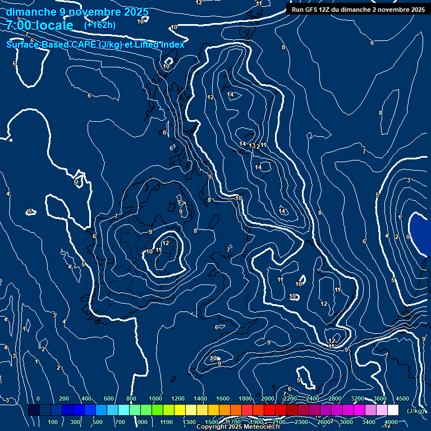Screen dimensions: 431x431
Task: Click the '3400' legend label below the scale
Action: click(x=369, y=422)
